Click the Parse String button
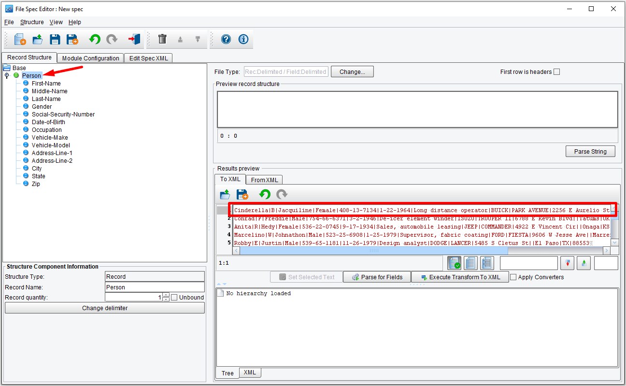Image resolution: width=626 pixels, height=386 pixels. pos(590,151)
